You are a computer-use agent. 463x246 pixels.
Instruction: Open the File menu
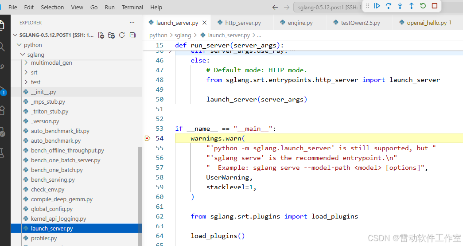click(x=13, y=8)
